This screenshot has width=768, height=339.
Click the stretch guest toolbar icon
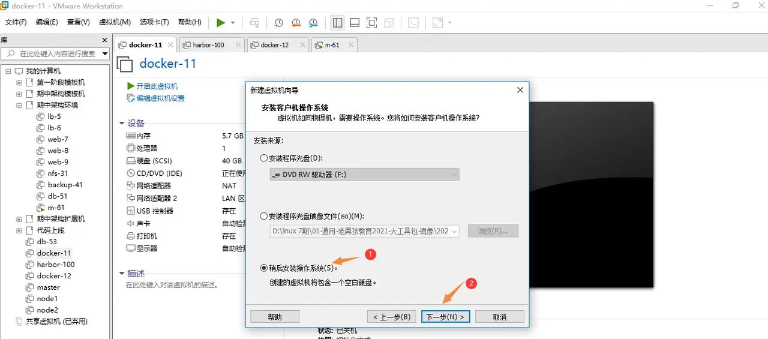(x=437, y=23)
